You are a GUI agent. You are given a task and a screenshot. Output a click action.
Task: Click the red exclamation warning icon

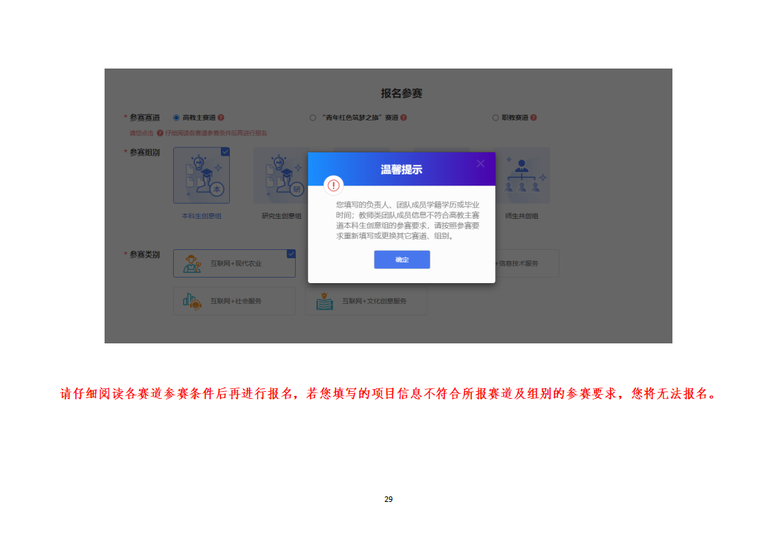click(x=334, y=186)
